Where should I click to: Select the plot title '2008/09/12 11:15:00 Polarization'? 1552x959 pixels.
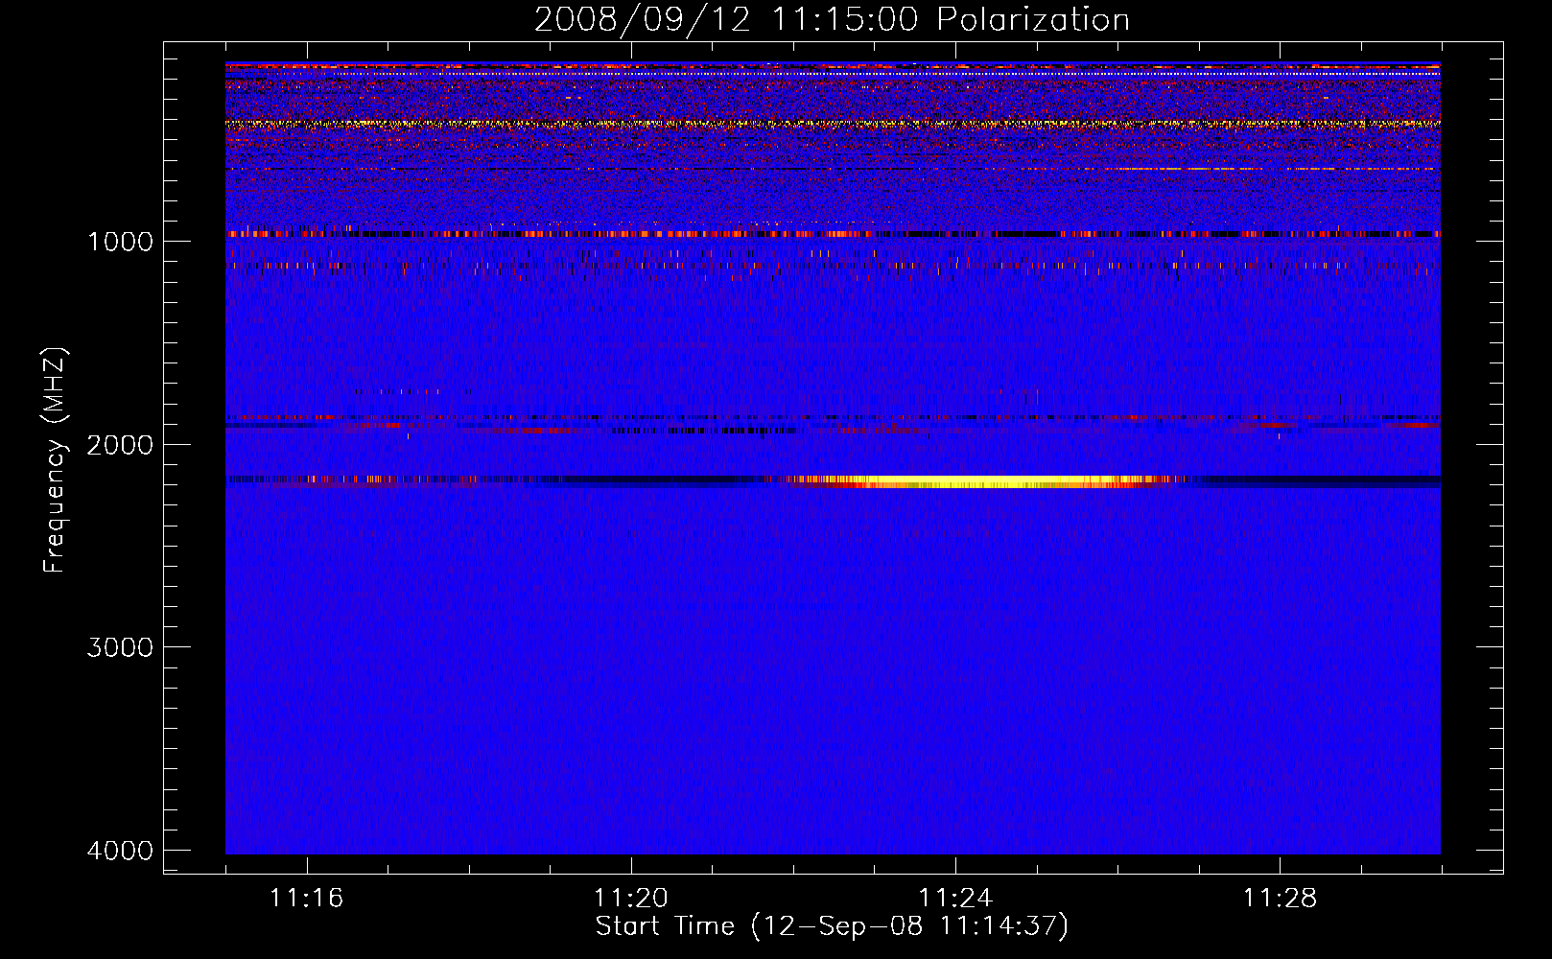(832, 19)
